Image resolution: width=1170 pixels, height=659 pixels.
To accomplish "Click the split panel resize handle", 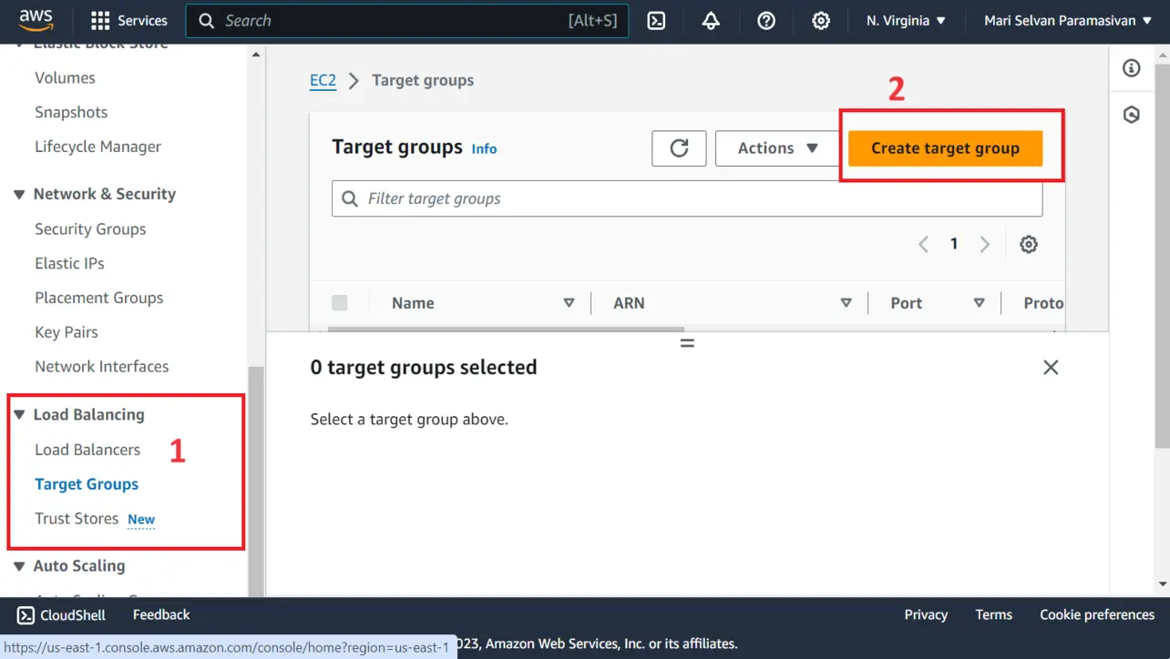I will 687,343.
